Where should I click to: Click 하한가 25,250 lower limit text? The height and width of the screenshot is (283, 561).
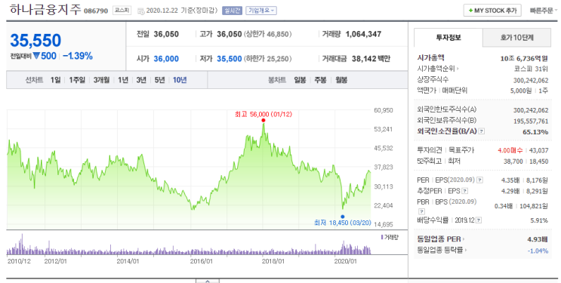pos(267,59)
